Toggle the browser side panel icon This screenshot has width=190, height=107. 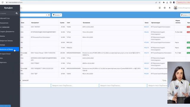click(x=170, y=2)
